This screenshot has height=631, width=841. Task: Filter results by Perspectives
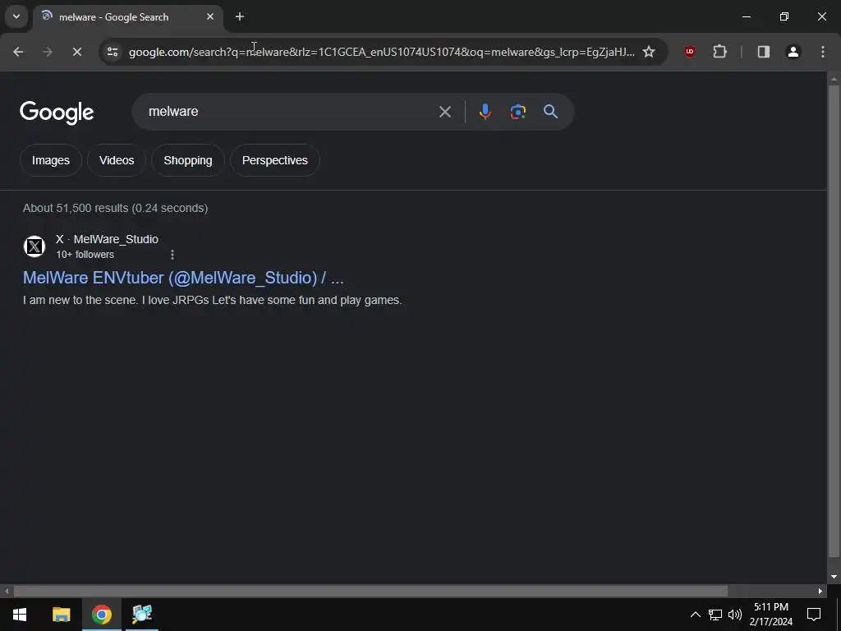pyautogui.click(x=274, y=160)
